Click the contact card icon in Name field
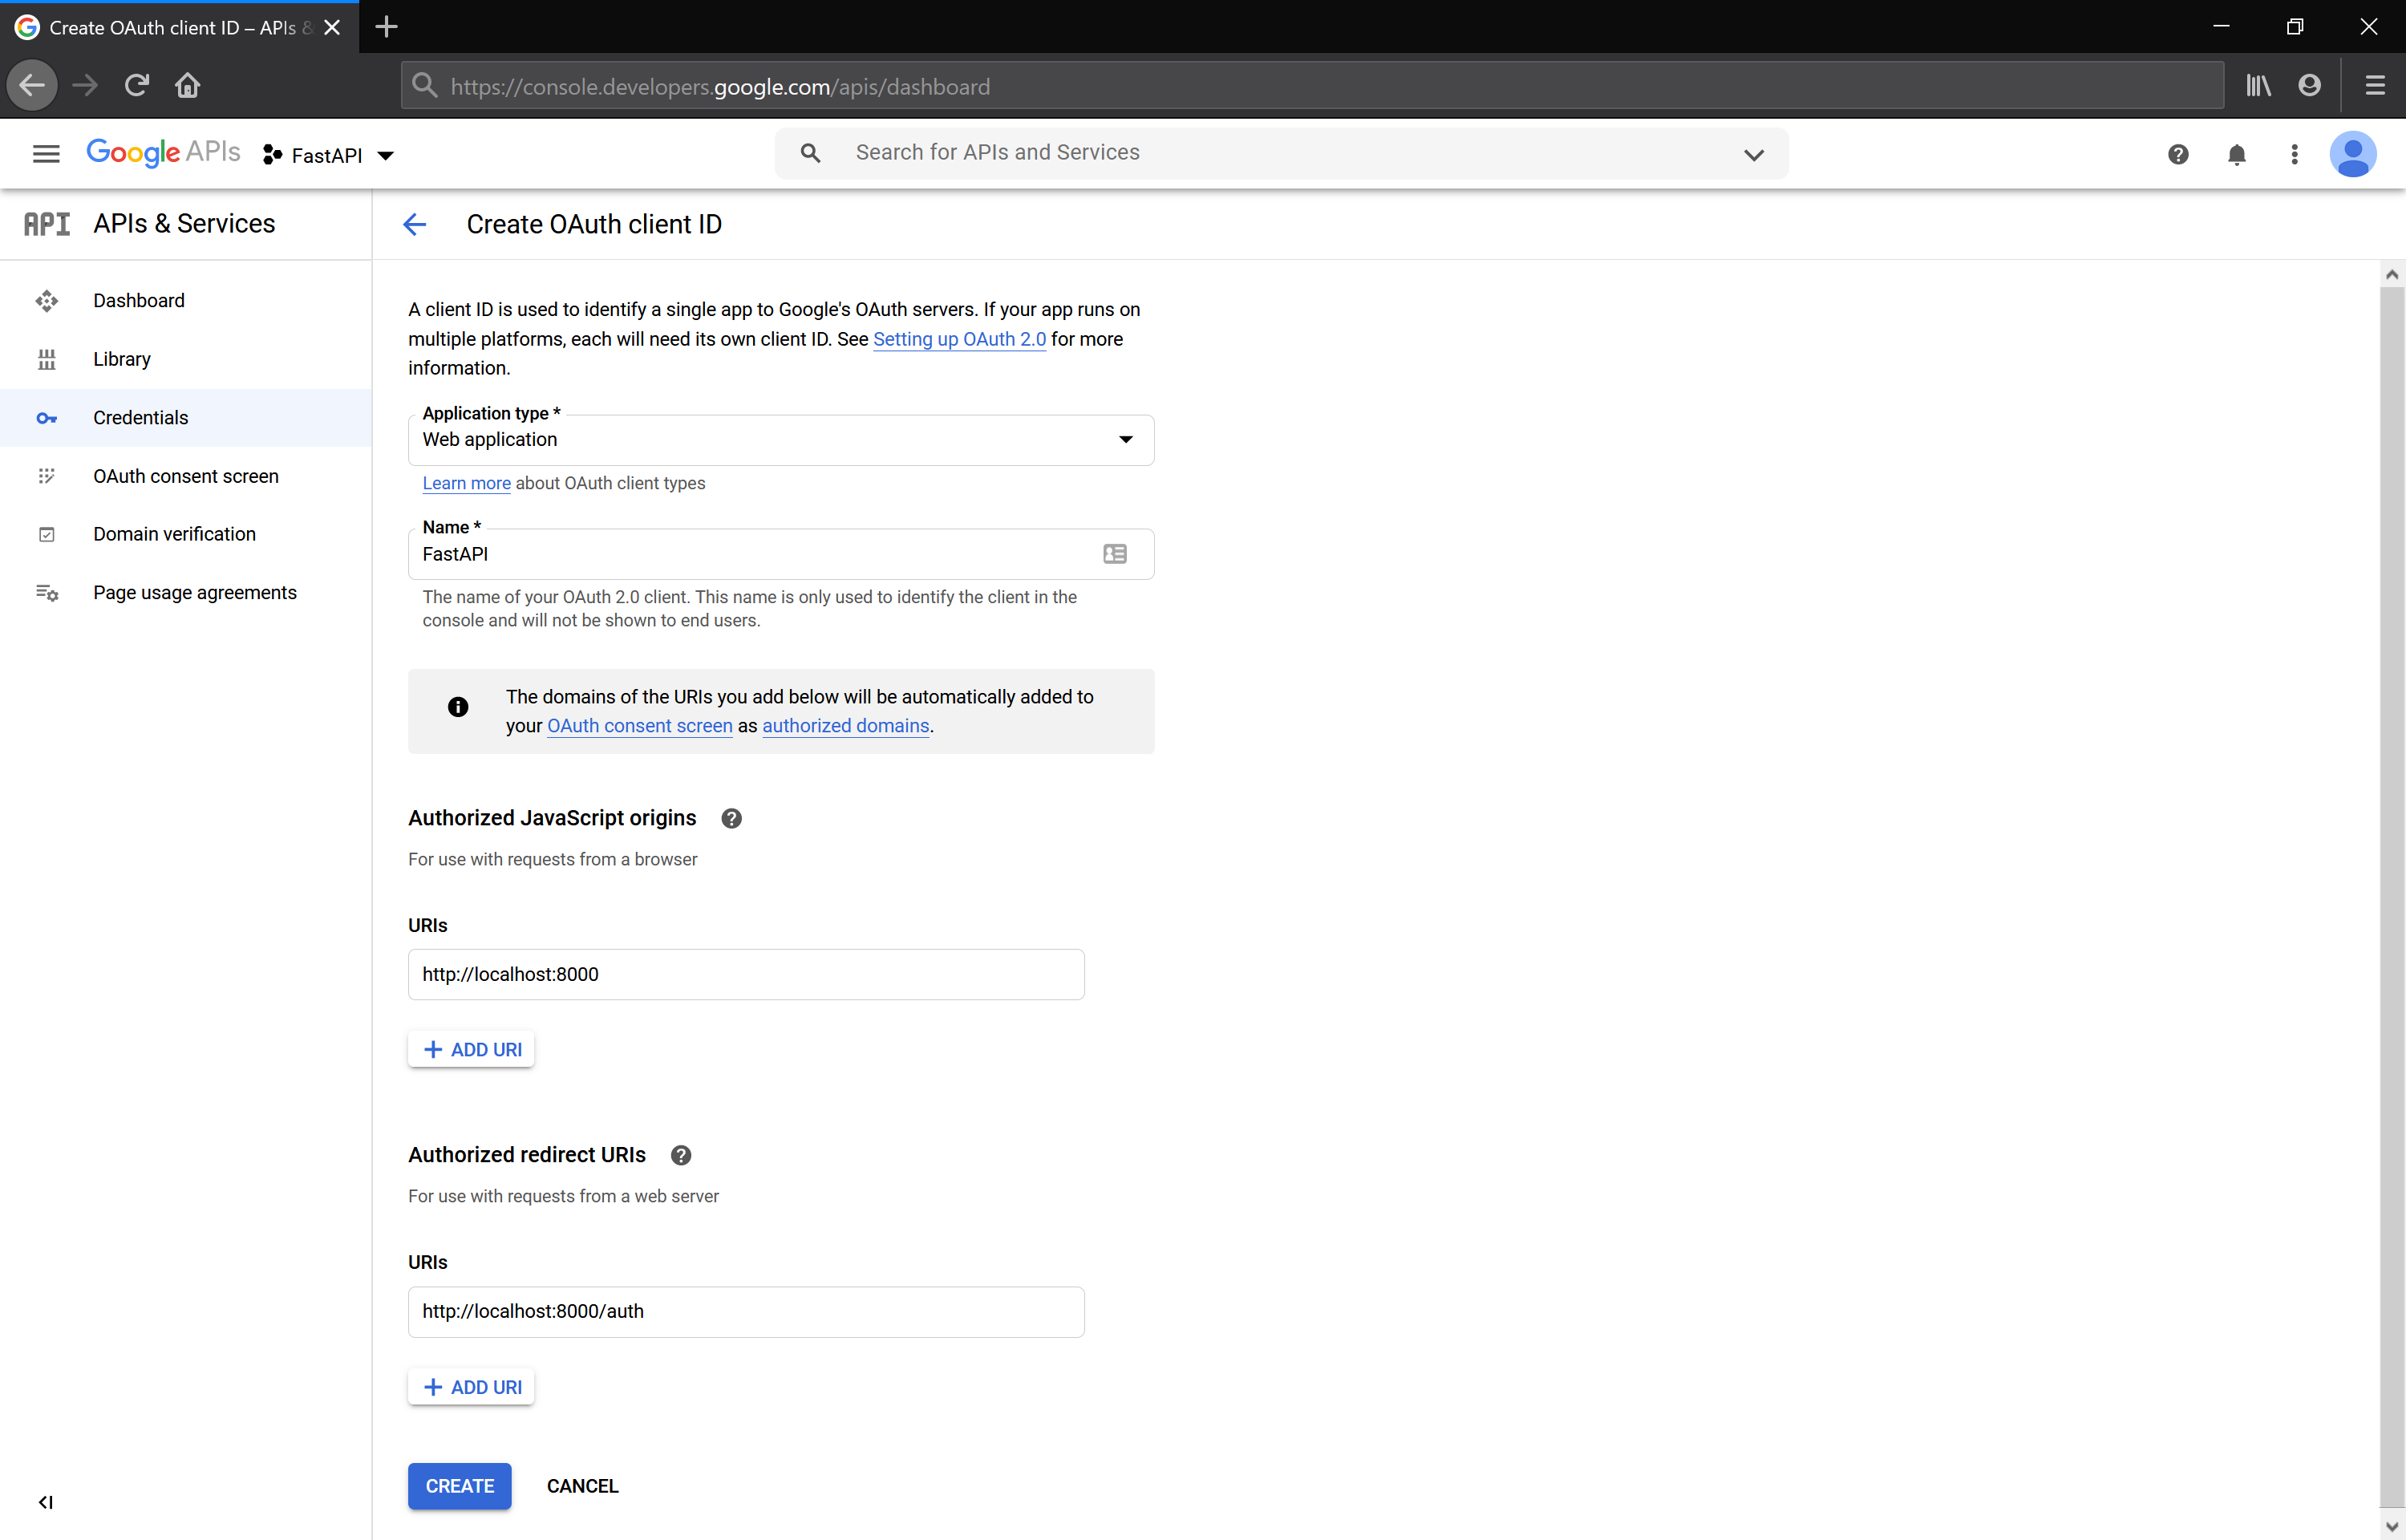Screen dimensions: 2406x1540 (x=1115, y=554)
